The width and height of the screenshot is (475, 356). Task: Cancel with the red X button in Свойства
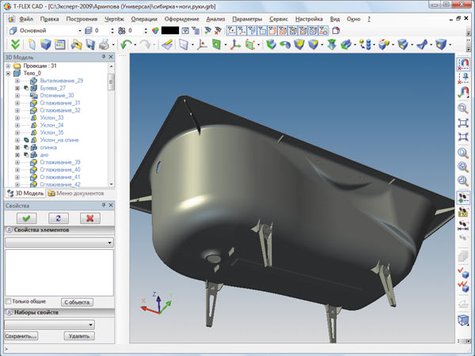pyautogui.click(x=90, y=218)
